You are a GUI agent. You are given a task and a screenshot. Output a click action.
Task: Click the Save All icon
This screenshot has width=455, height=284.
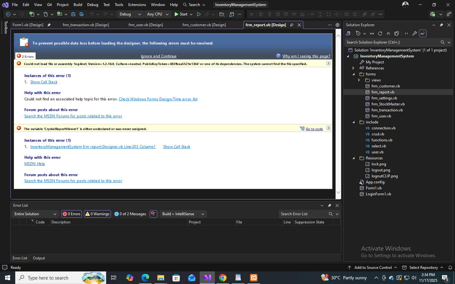(x=82, y=14)
